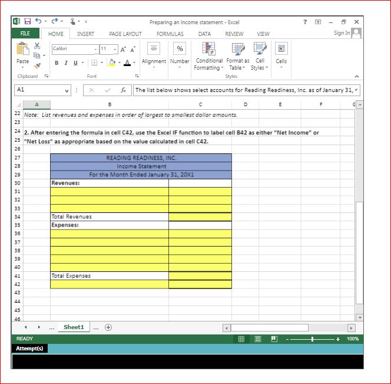The image size is (391, 384).
Task: Switch to the VIEW tab
Action: coord(263,34)
